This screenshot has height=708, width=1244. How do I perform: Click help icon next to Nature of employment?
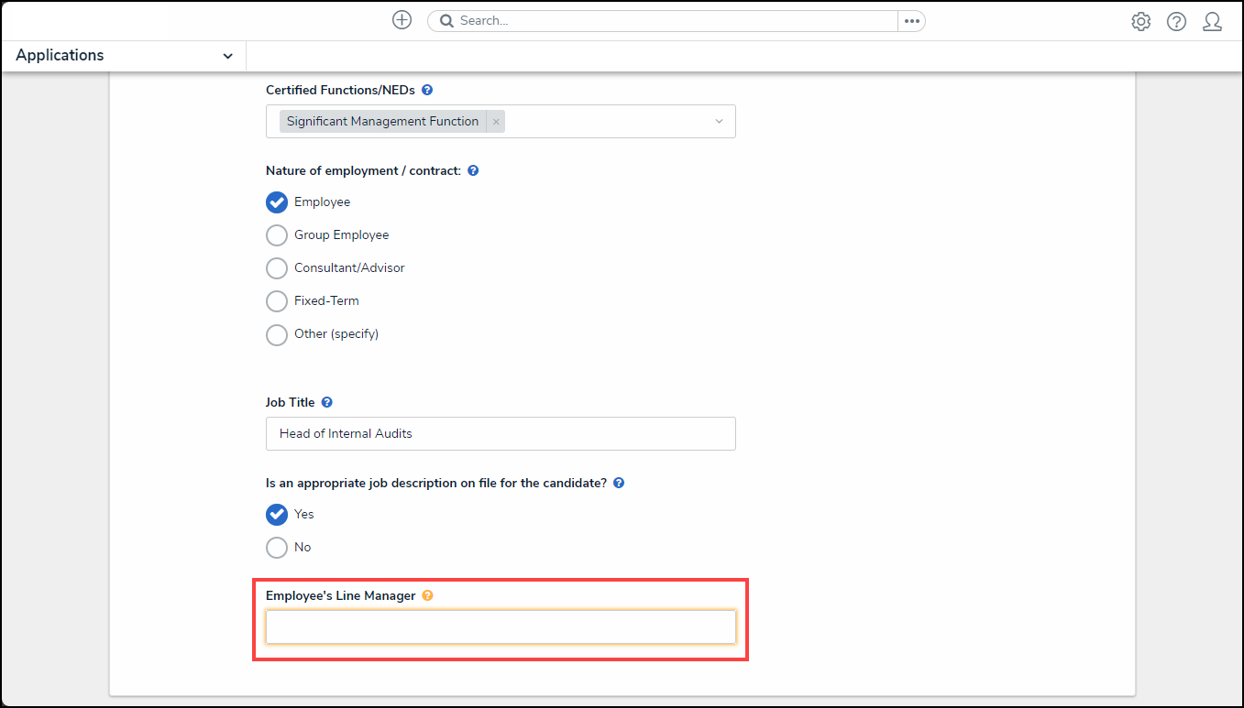point(473,171)
